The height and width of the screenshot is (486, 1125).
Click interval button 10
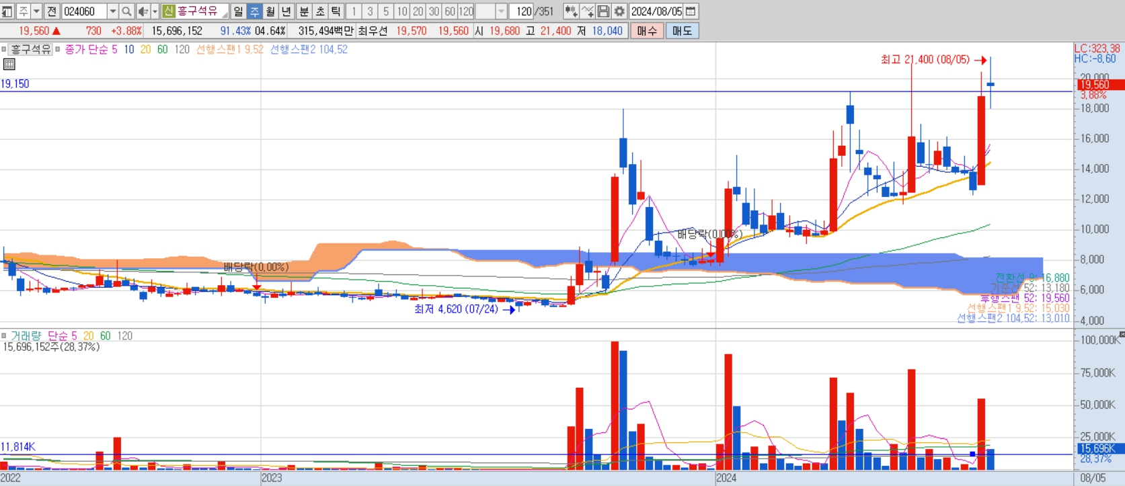(x=402, y=11)
